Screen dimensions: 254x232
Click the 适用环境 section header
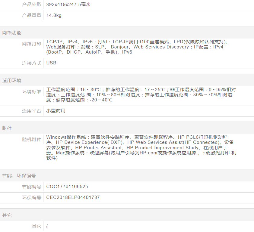pos(12,81)
